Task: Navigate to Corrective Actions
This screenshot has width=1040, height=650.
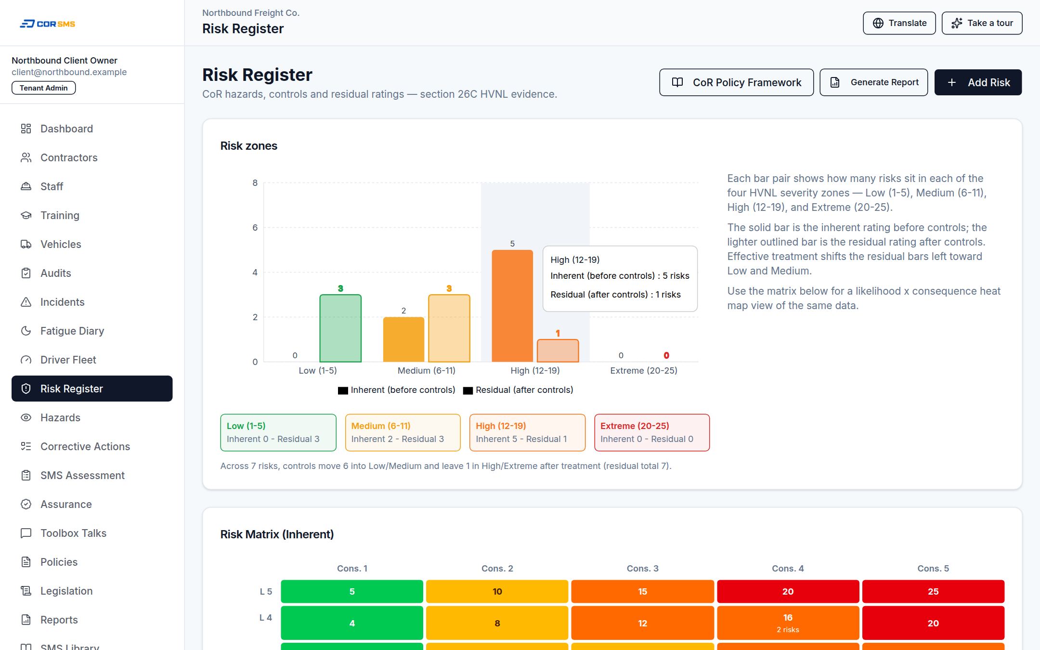Action: point(92,446)
